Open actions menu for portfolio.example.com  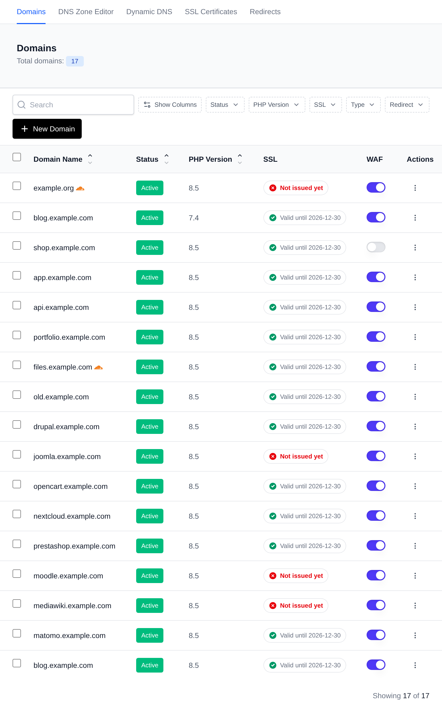tap(415, 337)
